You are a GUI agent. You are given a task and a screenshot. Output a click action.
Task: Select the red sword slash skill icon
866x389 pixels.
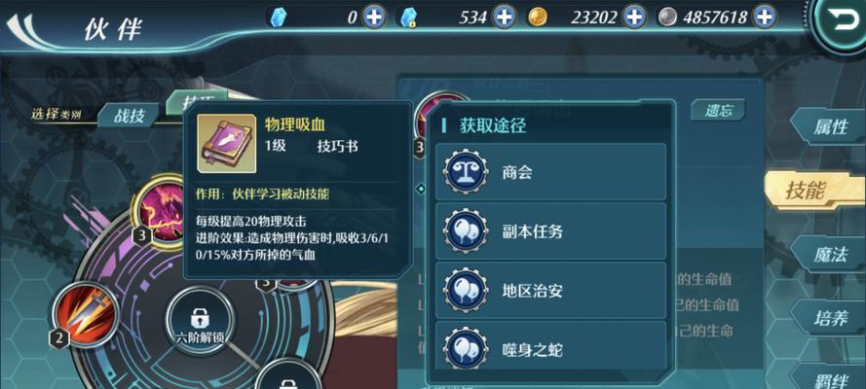84,317
